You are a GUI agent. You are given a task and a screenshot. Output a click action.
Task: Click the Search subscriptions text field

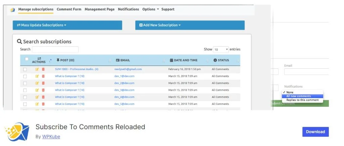click(x=55, y=50)
